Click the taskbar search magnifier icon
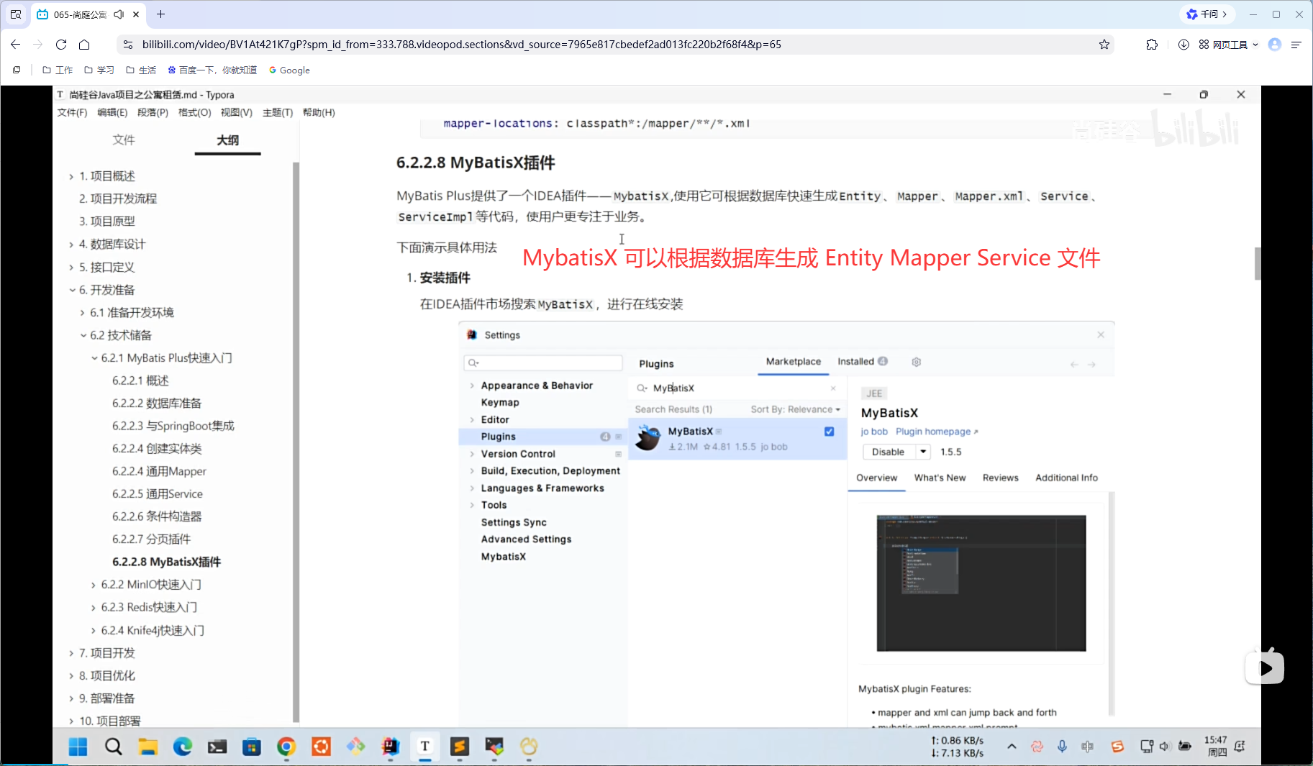 click(113, 747)
